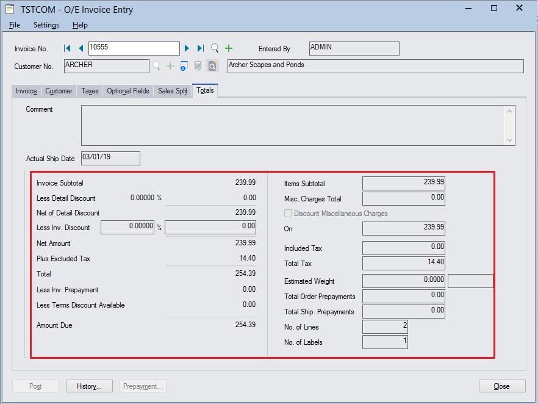Click in the Invoice No. field

[x=134, y=48]
